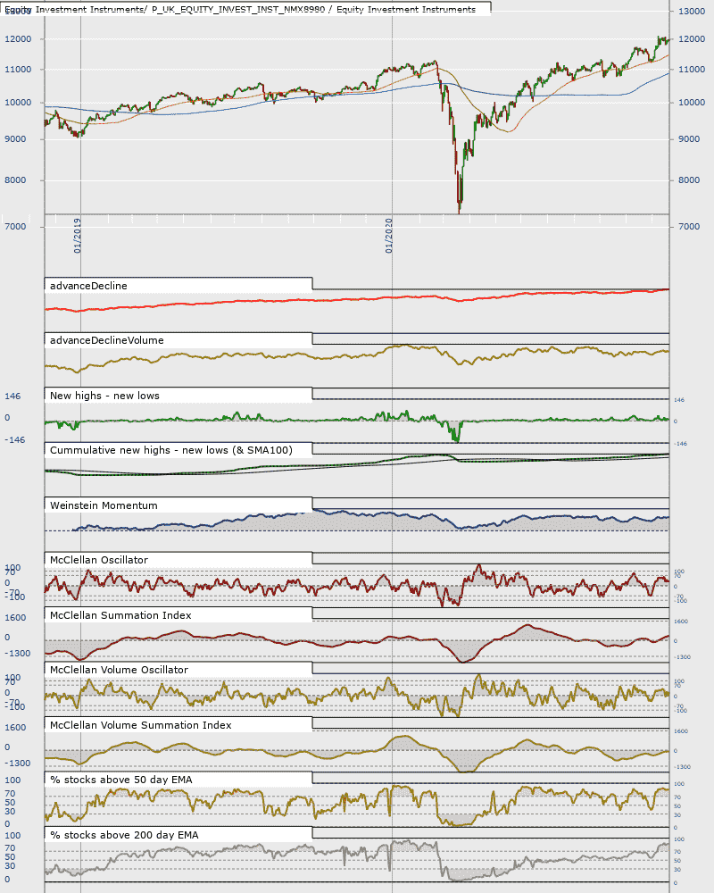Click the % stocks above 200 day EMA label
714x893 pixels.
[x=124, y=836]
